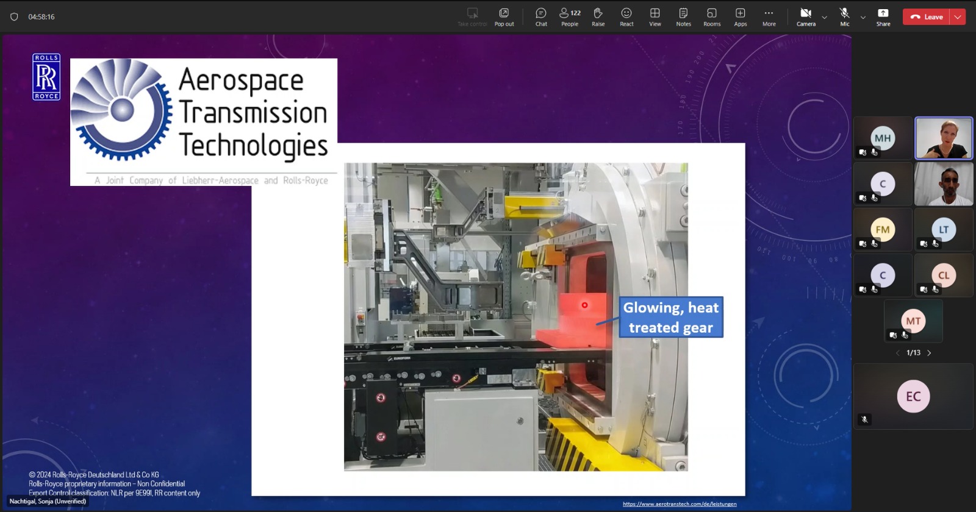This screenshot has height=512, width=976.
Task: Expand the Camera device options arrow
Action: point(825,18)
